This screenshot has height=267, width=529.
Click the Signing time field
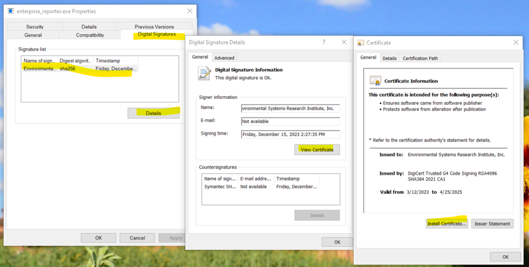pos(291,135)
